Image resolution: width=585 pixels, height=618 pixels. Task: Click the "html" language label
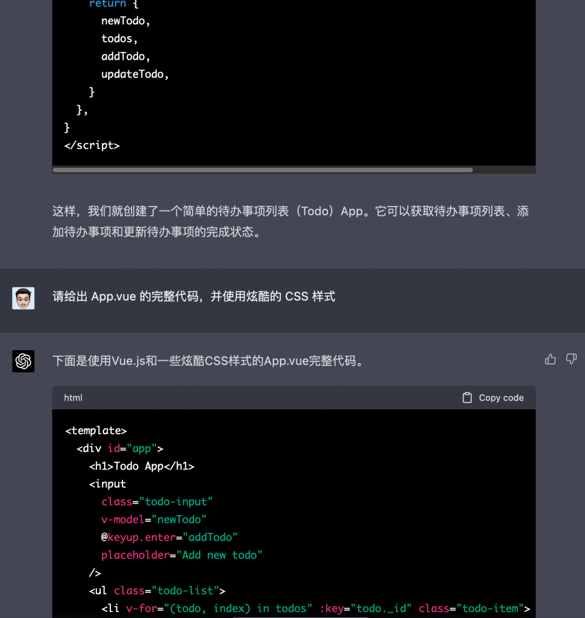tap(73, 398)
